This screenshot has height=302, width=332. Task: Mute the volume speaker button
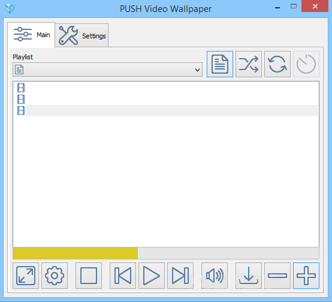coord(215,276)
